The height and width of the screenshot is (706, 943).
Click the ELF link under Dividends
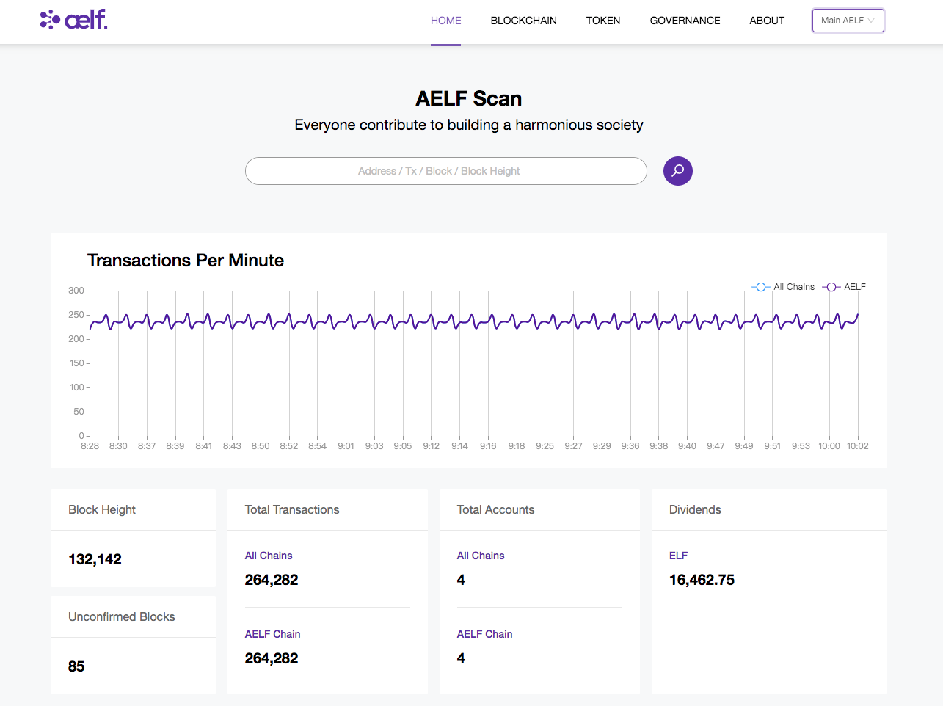click(x=678, y=556)
